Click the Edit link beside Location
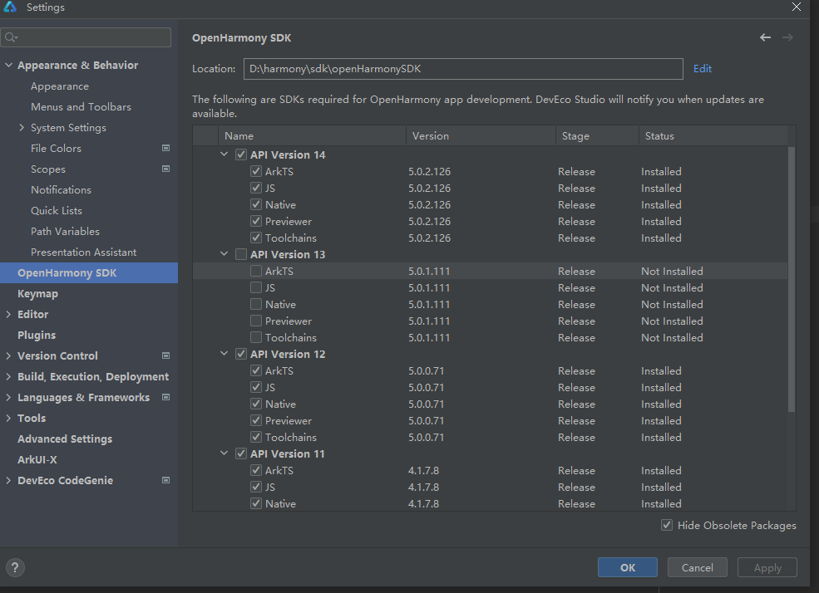Image resolution: width=819 pixels, height=593 pixels. point(702,69)
